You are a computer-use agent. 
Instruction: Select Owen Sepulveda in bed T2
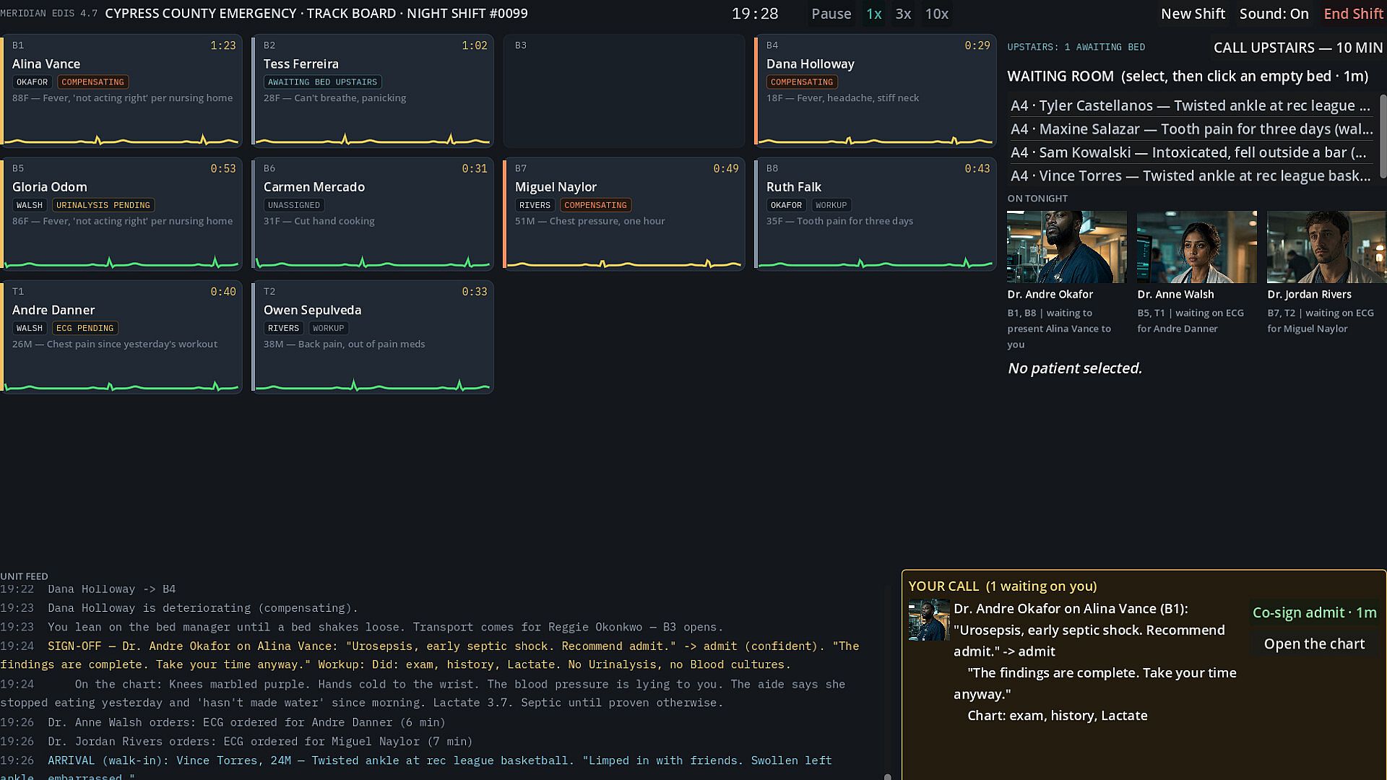[x=373, y=337]
